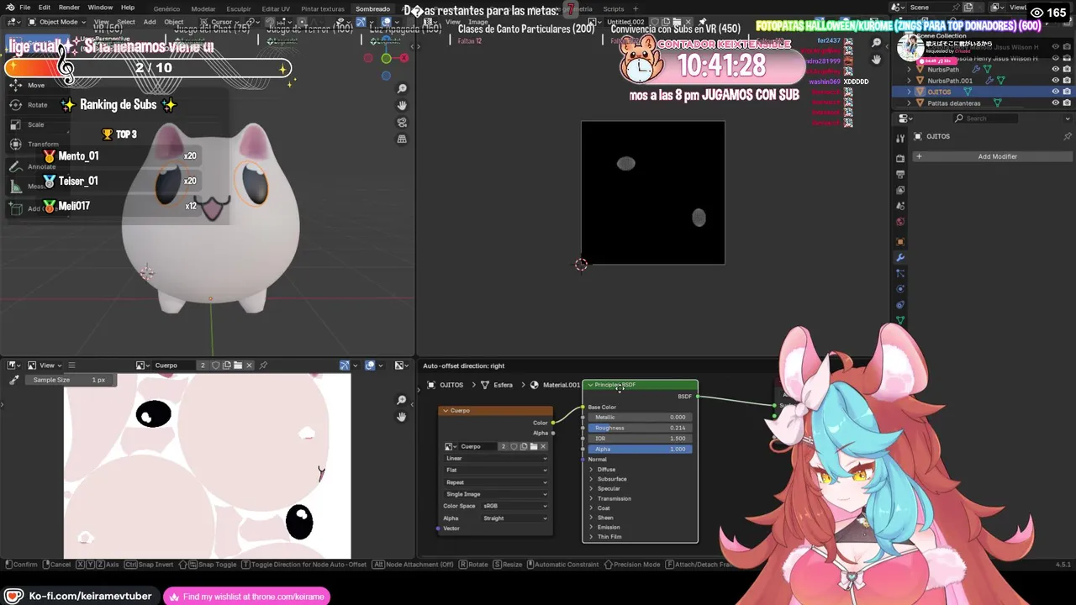Switch to the Sombreado workspace tab
Image resolution: width=1076 pixels, height=605 pixels.
[x=372, y=8]
